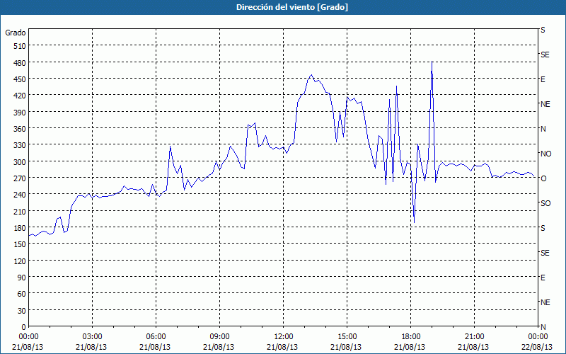Select the 'E' compass label level with 90
566x354 pixels.
[x=543, y=278]
